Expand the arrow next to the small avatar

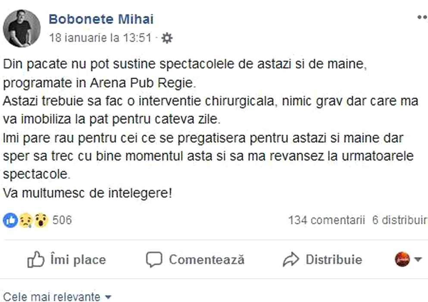pyautogui.click(x=418, y=260)
